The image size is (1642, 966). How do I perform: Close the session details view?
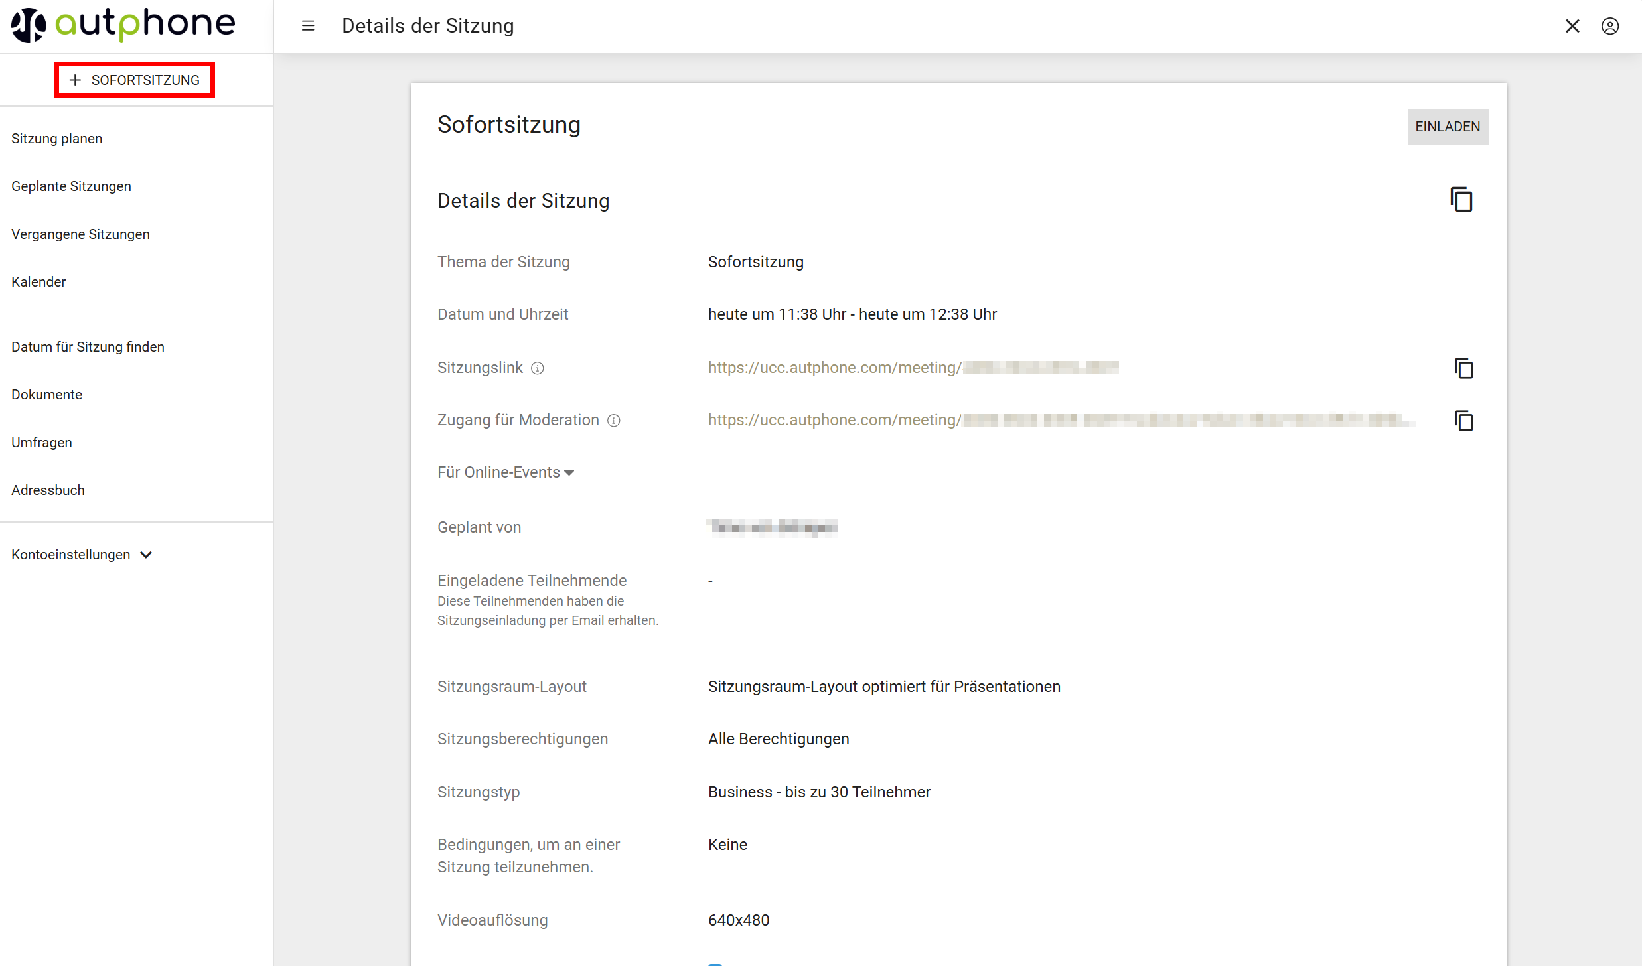(x=1572, y=26)
